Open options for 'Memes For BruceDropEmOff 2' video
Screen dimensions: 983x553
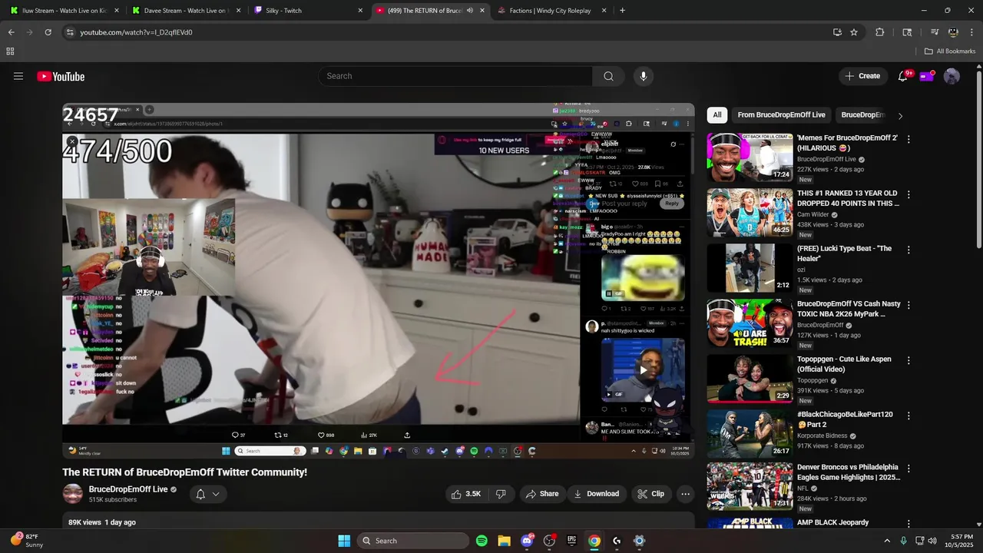[909, 140]
